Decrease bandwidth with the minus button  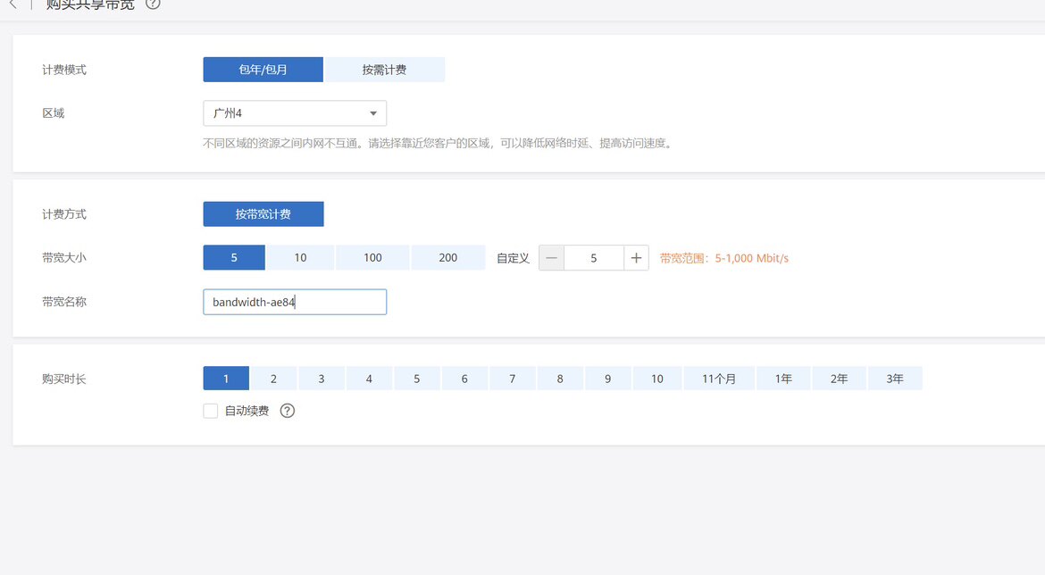pos(551,258)
